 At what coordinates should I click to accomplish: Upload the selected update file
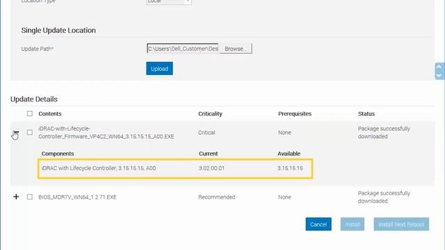[159, 69]
